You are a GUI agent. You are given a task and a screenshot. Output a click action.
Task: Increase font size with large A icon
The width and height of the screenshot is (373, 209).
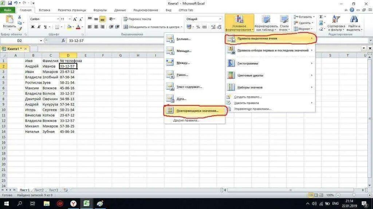(x=75, y=19)
